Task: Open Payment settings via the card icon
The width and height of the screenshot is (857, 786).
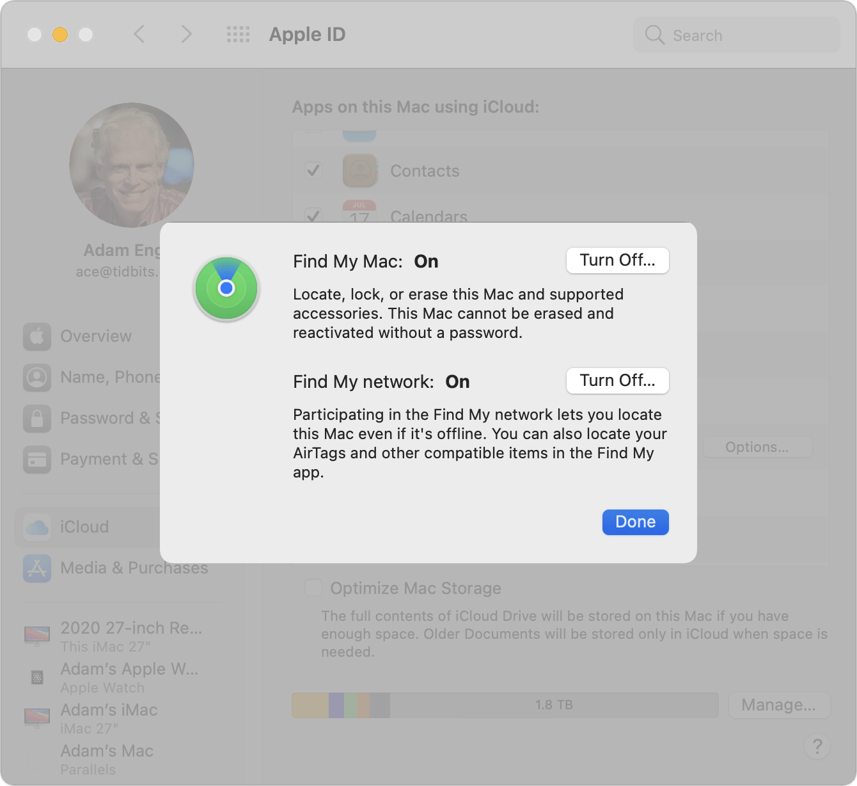Action: [x=37, y=460]
